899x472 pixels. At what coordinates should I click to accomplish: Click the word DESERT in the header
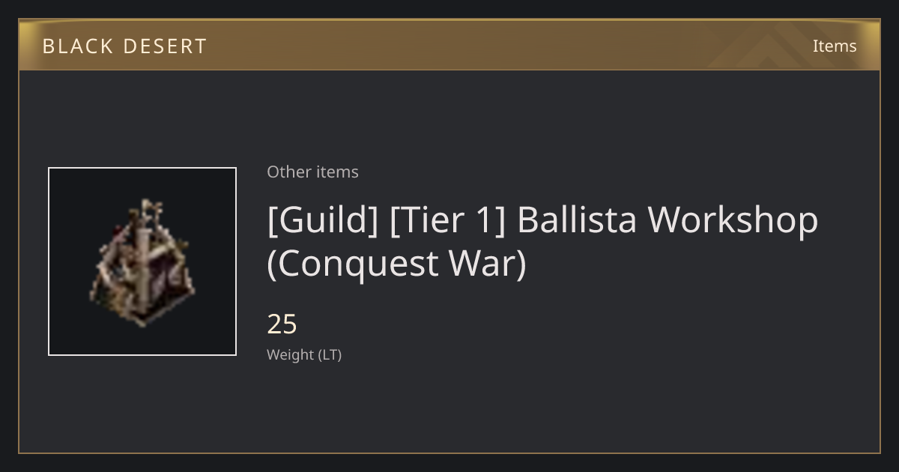coord(165,46)
